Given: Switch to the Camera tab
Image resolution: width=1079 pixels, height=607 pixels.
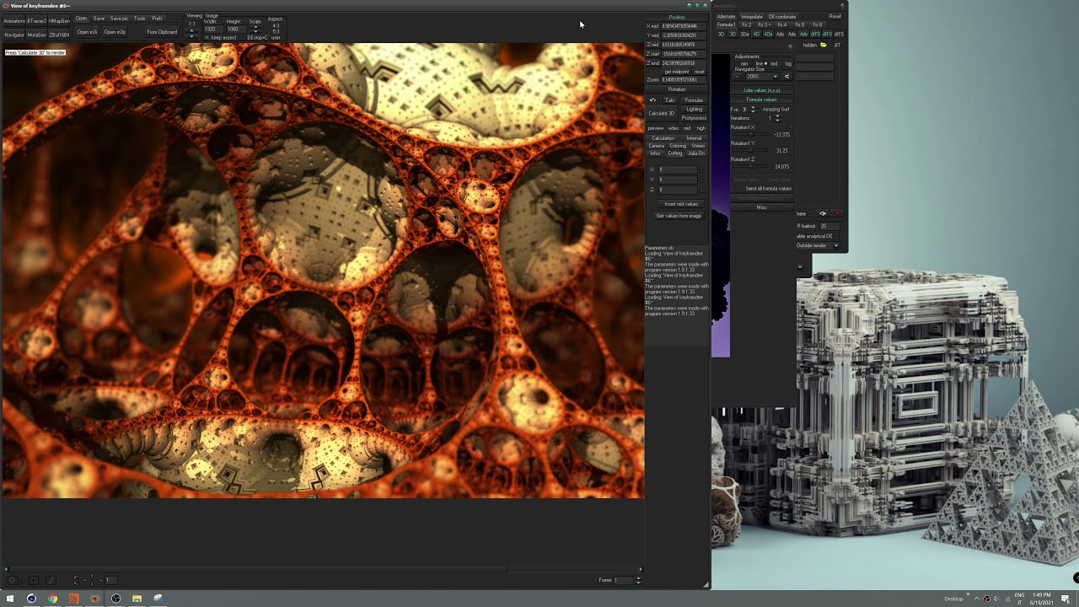Looking at the screenshot, I should tap(656, 146).
